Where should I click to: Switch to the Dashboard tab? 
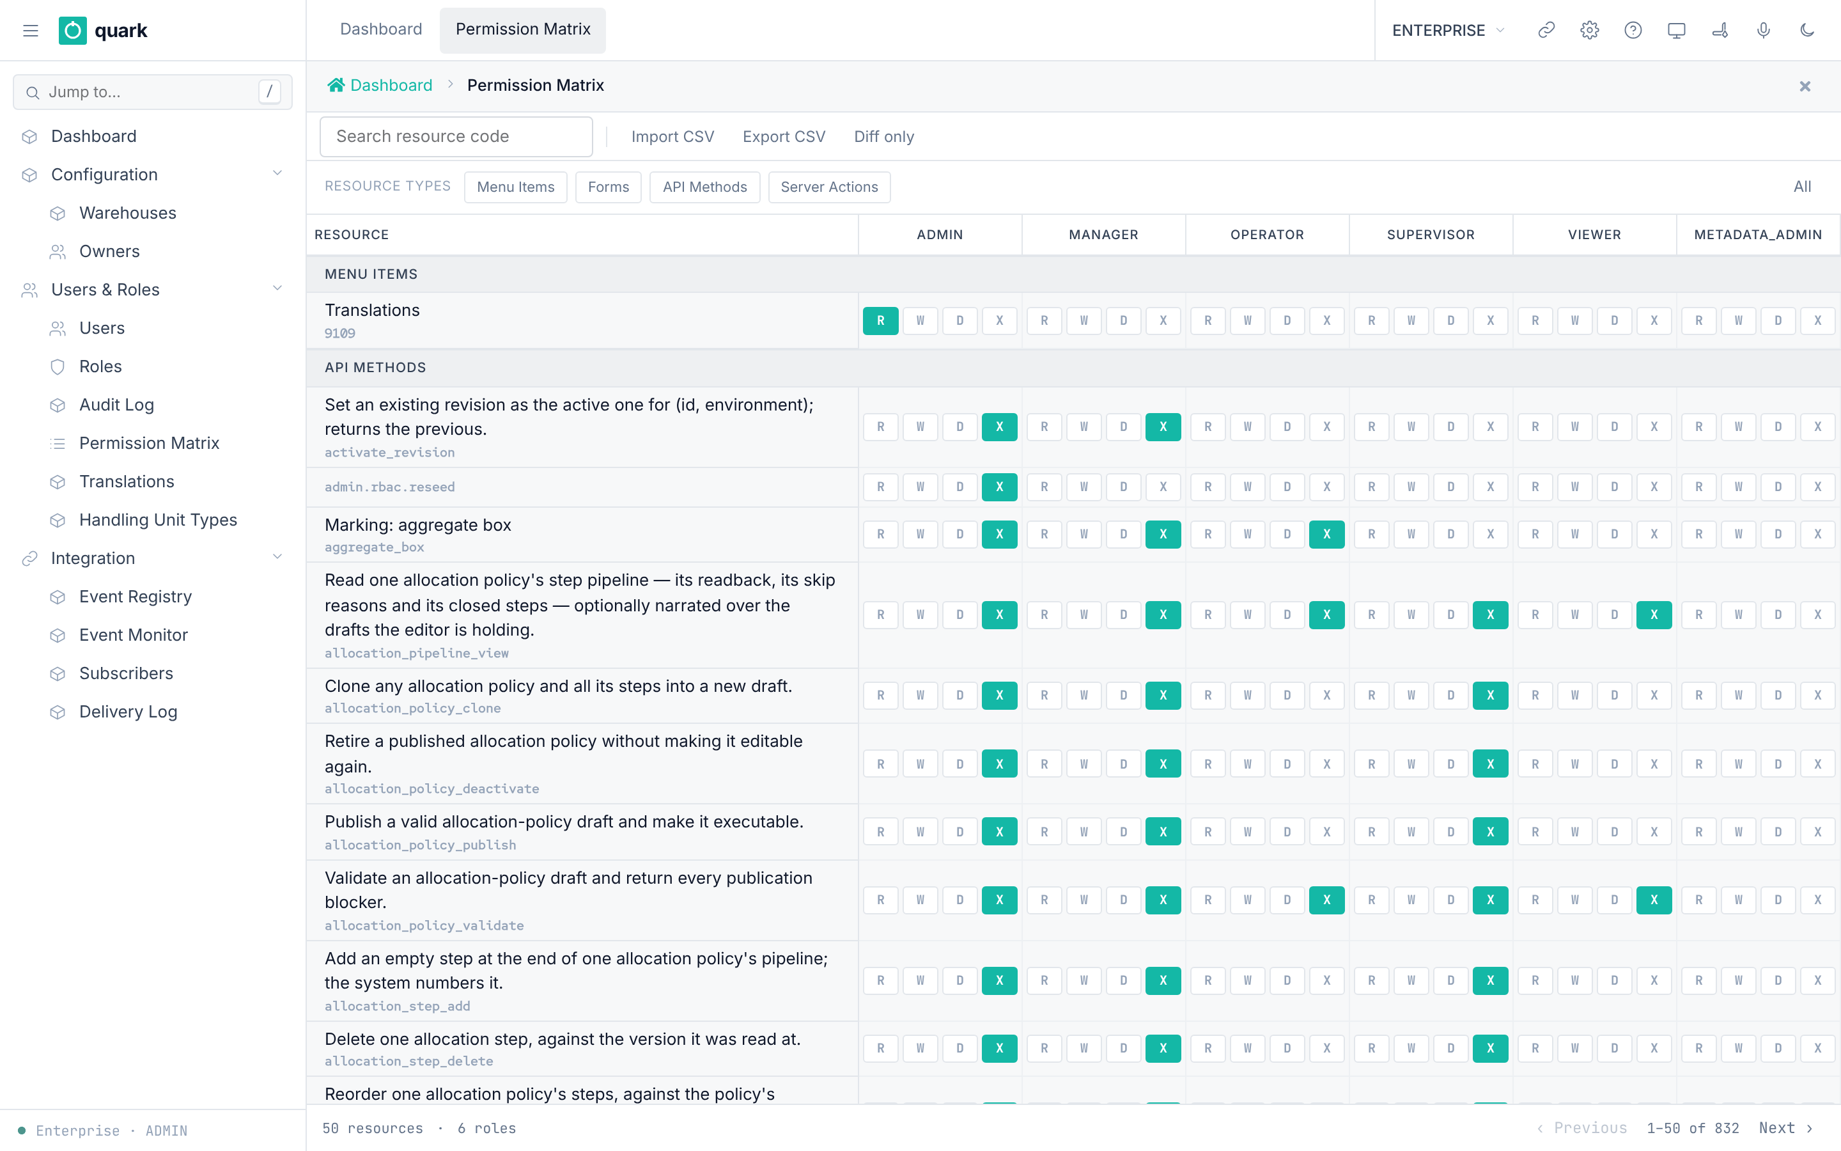[380, 29]
